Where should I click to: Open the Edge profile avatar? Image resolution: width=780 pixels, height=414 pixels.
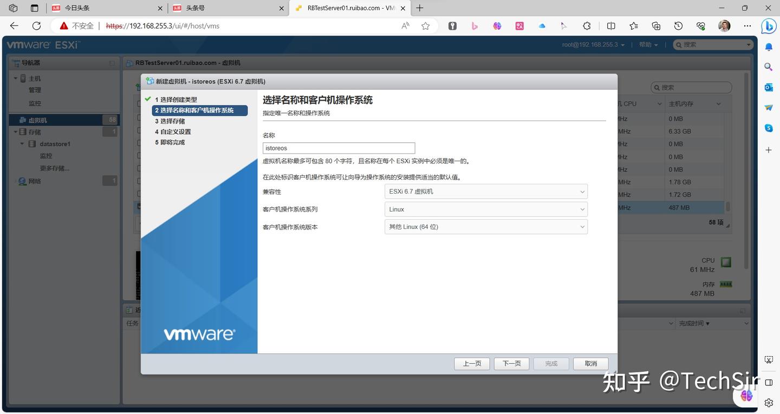coord(724,25)
